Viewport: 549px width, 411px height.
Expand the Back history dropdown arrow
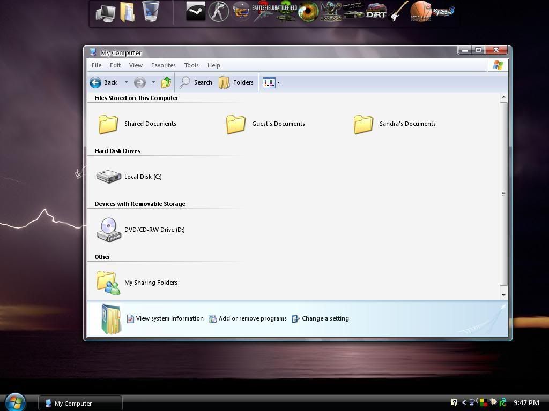coord(126,82)
